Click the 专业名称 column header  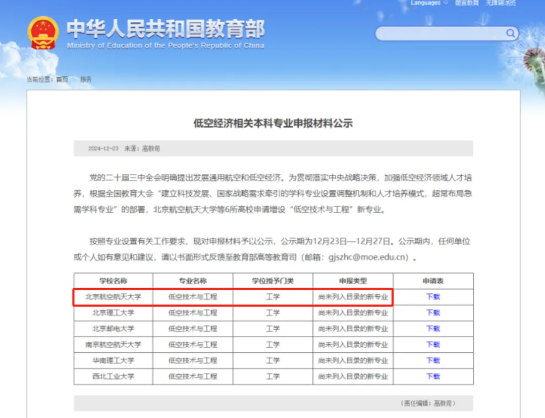(x=193, y=281)
